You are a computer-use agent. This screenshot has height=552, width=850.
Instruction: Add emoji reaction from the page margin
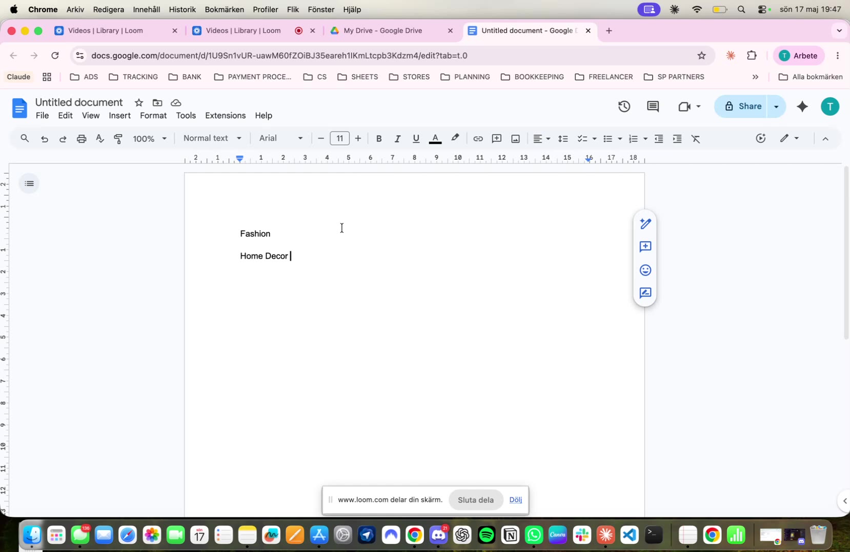[x=645, y=270]
